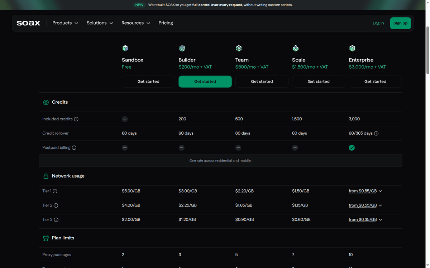Click the Credit rollover row label
The image size is (430, 268).
(56, 133)
